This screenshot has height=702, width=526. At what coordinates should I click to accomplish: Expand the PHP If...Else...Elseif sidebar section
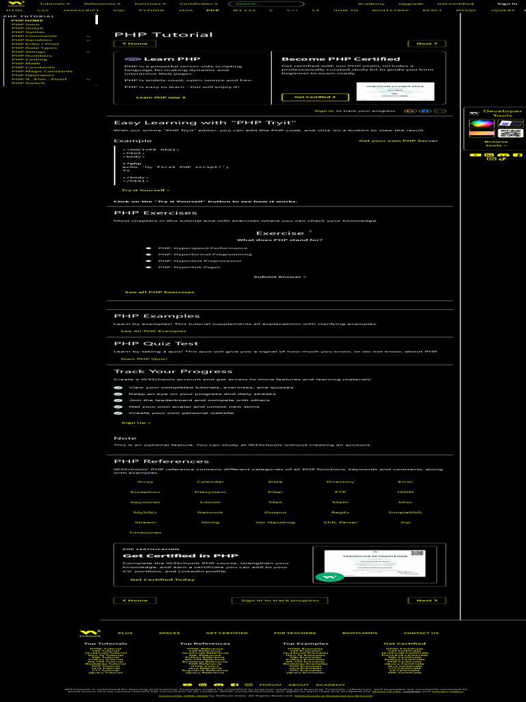click(88, 80)
